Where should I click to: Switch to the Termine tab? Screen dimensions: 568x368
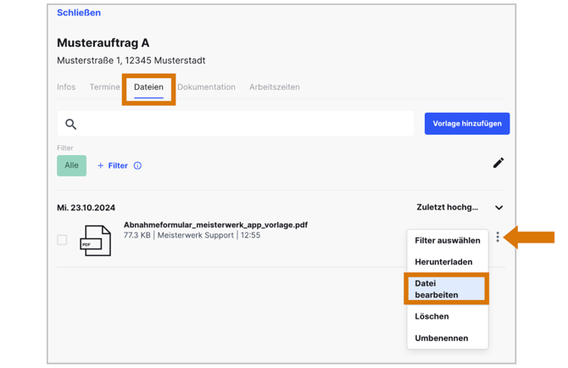tap(104, 87)
